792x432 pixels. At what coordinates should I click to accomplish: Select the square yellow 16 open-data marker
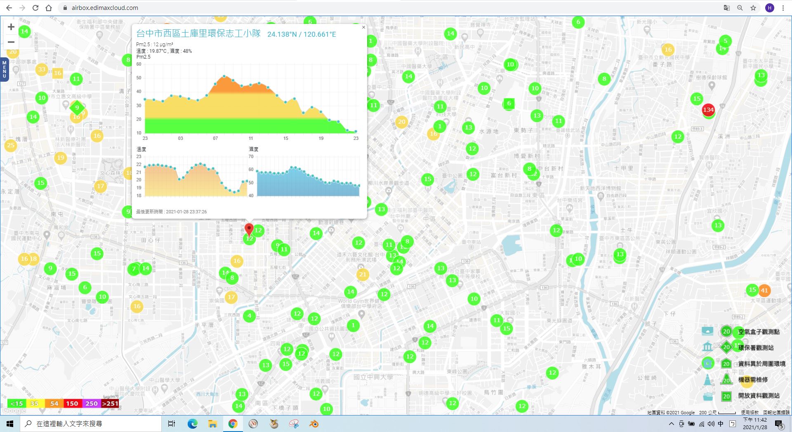point(57,73)
